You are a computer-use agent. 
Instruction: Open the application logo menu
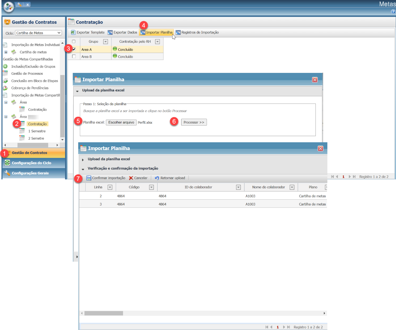(x=8, y=7)
